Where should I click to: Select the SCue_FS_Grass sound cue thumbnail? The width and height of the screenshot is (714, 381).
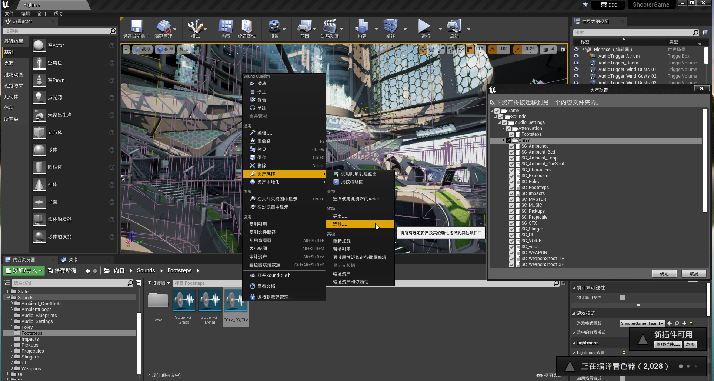(184, 300)
